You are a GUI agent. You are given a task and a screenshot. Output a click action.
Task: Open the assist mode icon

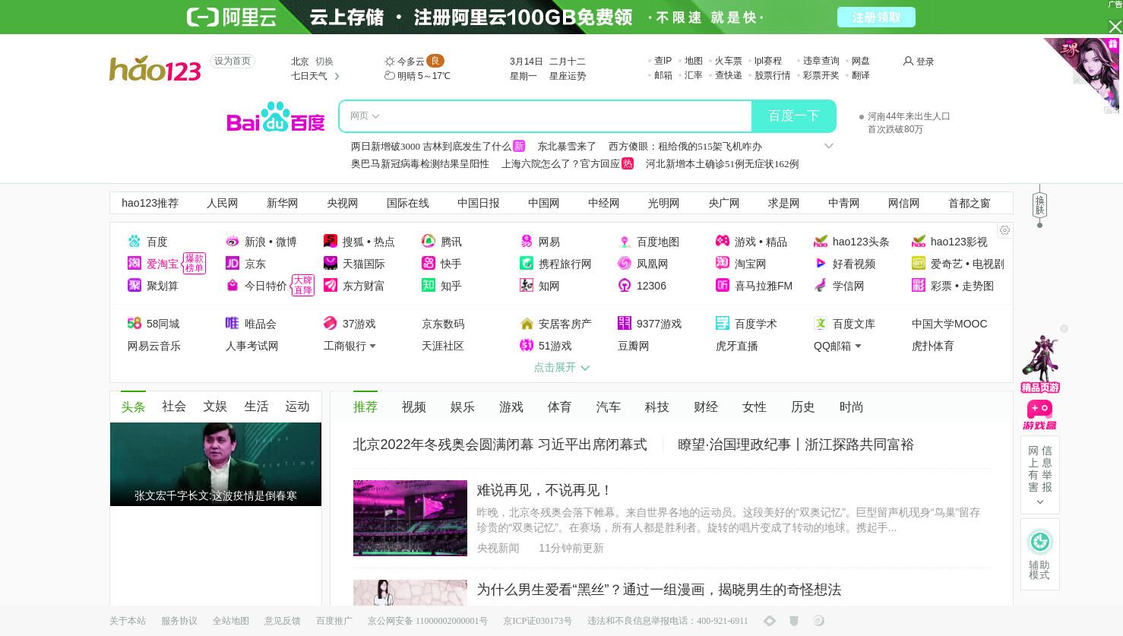point(1039,542)
